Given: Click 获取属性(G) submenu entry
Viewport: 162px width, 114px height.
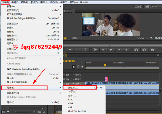Looking at the screenshot, I should coord(34,93).
